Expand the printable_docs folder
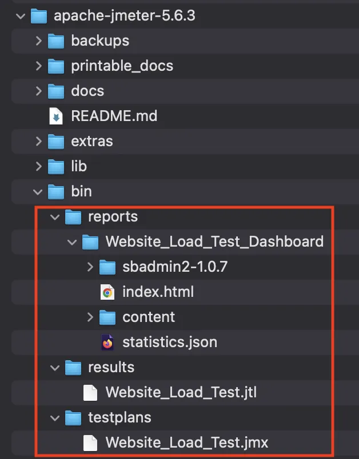Screen dimensions: 359x459 tap(38, 66)
